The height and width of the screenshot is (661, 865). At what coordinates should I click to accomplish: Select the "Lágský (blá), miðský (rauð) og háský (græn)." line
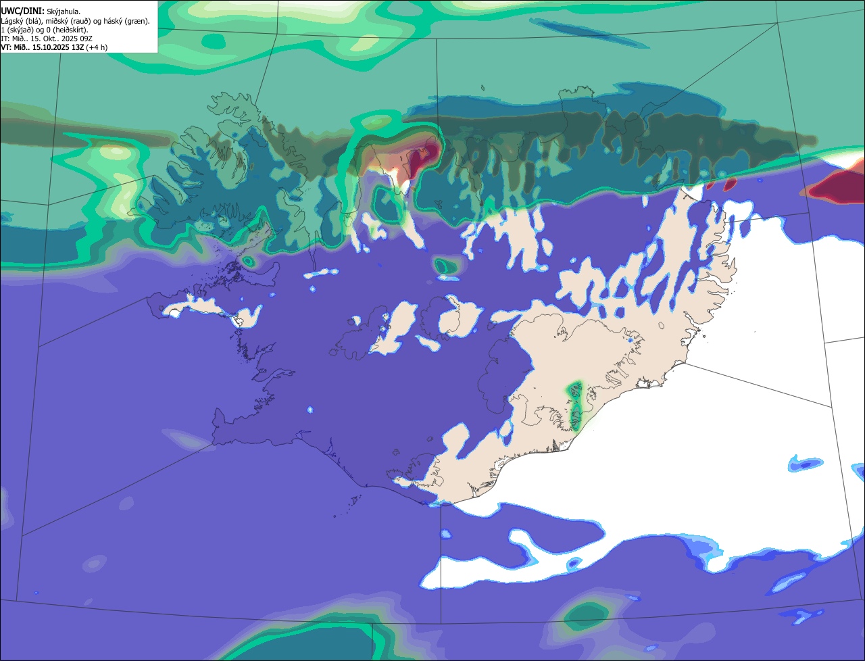pyautogui.click(x=75, y=21)
